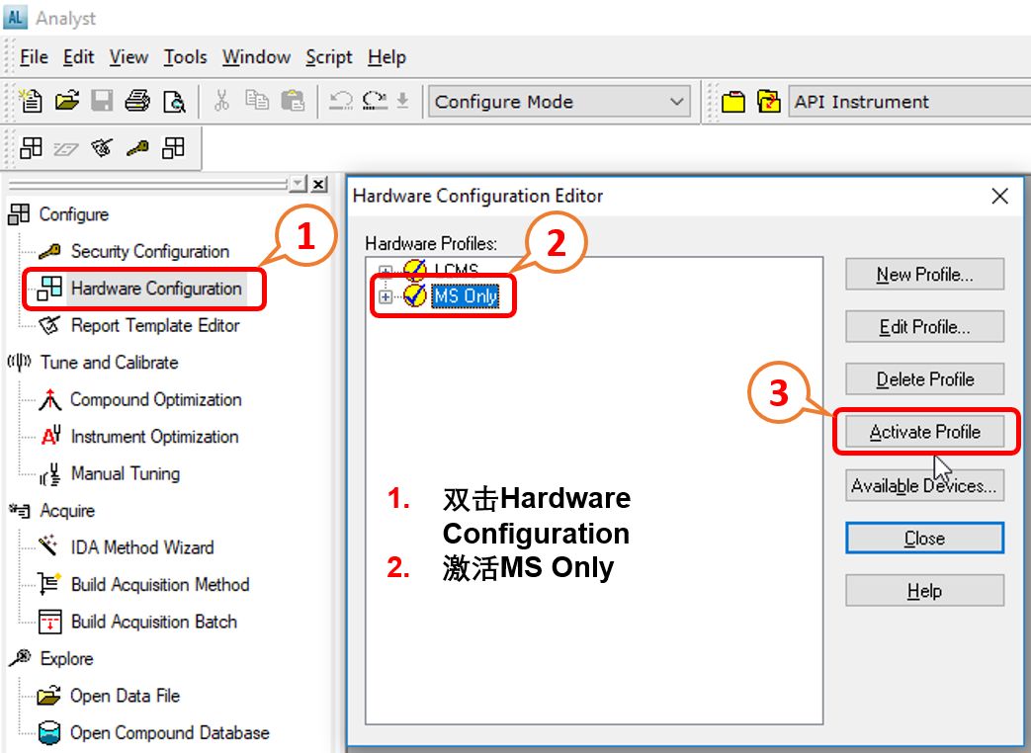Viewport: 1031px width, 753px height.
Task: Click the Paste clipboard icon
Action: [x=293, y=101]
